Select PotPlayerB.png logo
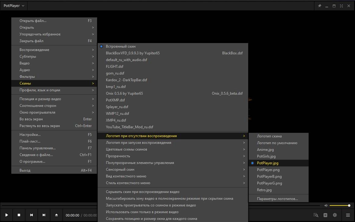The height and width of the screenshot is (222, 355). 279,177
